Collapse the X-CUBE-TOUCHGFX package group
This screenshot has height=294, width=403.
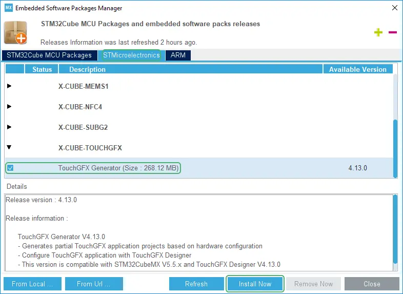9,148
